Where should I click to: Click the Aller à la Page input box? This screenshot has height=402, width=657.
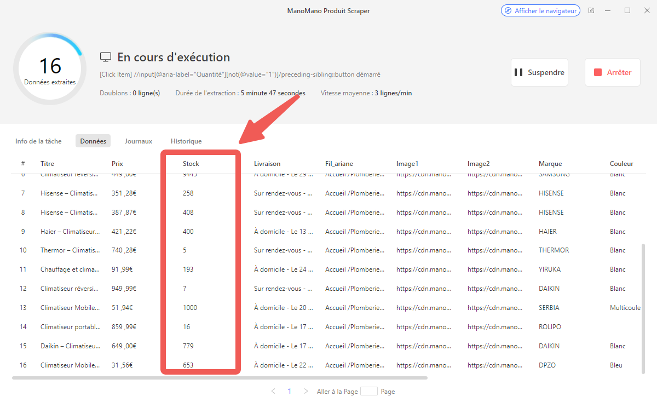pos(369,392)
